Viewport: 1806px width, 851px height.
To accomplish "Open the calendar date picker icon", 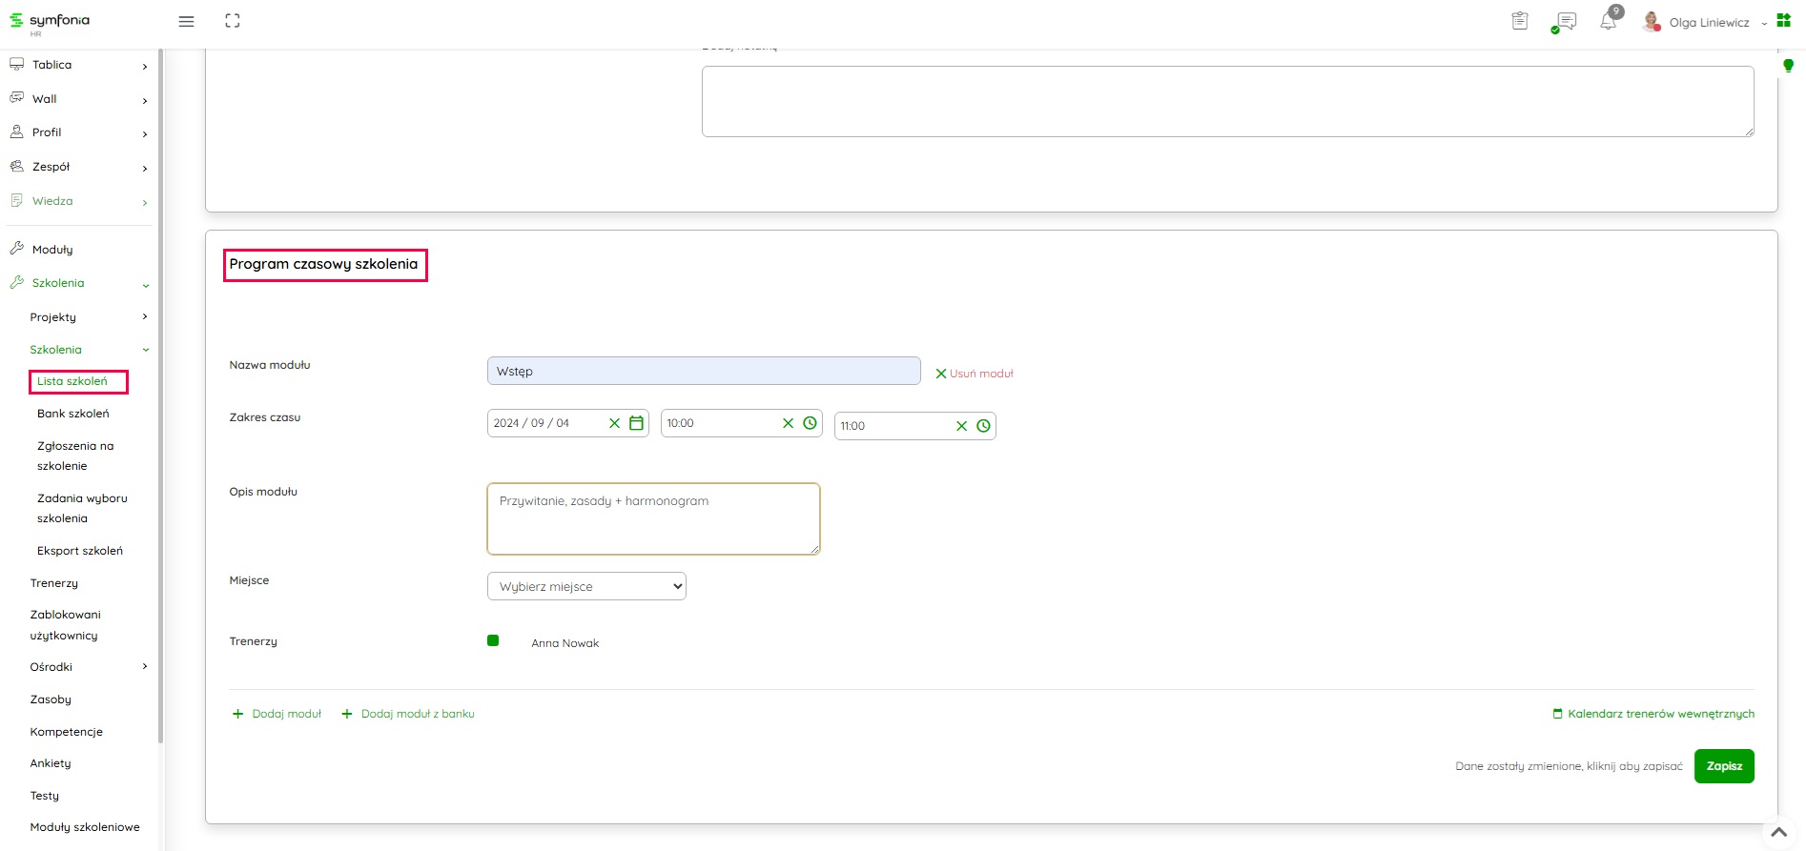I will click(x=636, y=423).
